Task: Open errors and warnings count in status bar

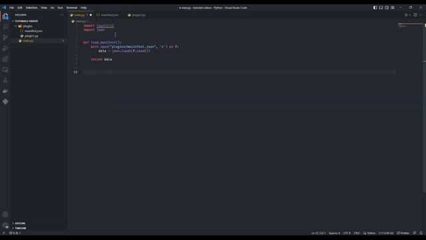Action: click(15, 233)
